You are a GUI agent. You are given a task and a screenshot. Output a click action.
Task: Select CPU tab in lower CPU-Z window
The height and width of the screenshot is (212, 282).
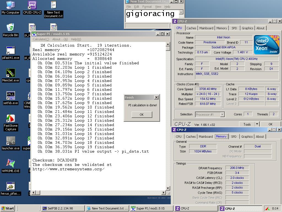point(178,137)
